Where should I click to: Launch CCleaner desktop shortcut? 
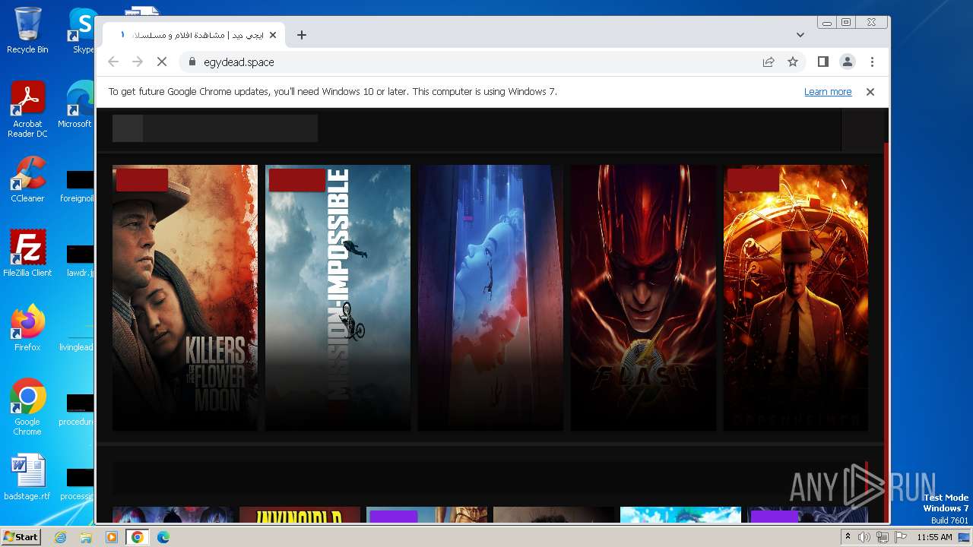[x=27, y=179]
